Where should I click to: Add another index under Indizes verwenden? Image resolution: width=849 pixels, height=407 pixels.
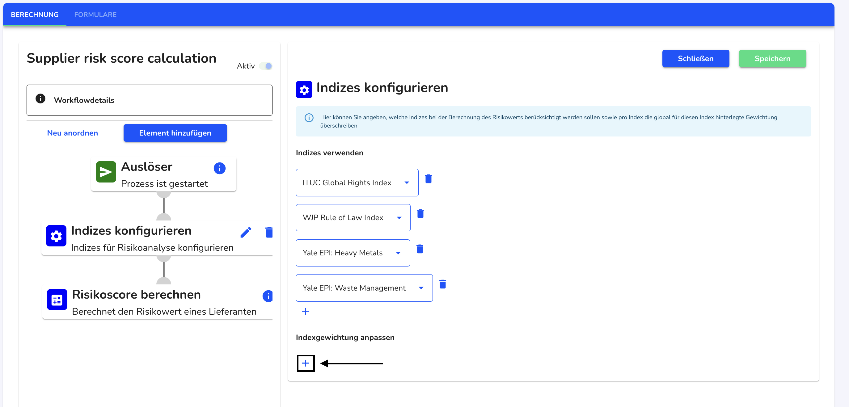pos(305,311)
